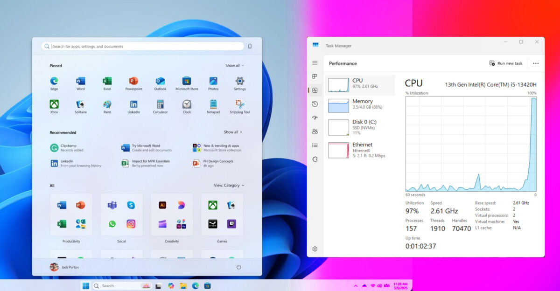Open the Paint app

click(x=107, y=107)
